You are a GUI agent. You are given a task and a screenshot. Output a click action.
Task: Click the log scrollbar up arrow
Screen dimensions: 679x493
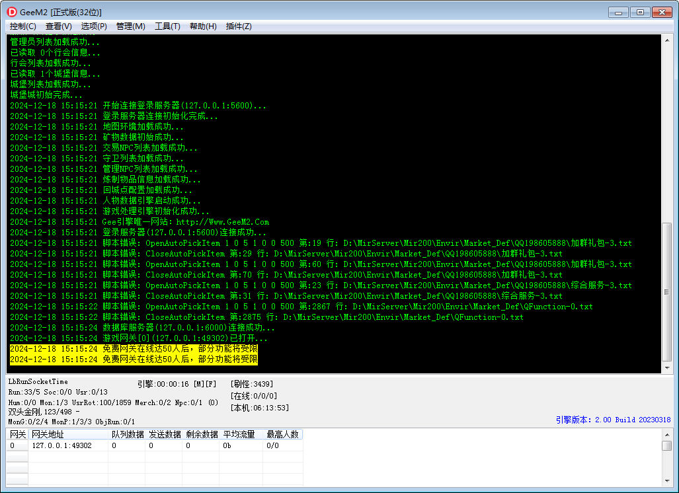(667, 40)
